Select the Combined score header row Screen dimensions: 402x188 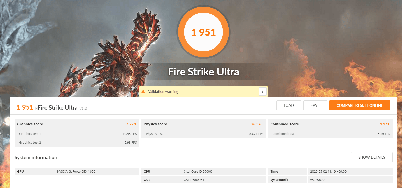(x=330, y=124)
